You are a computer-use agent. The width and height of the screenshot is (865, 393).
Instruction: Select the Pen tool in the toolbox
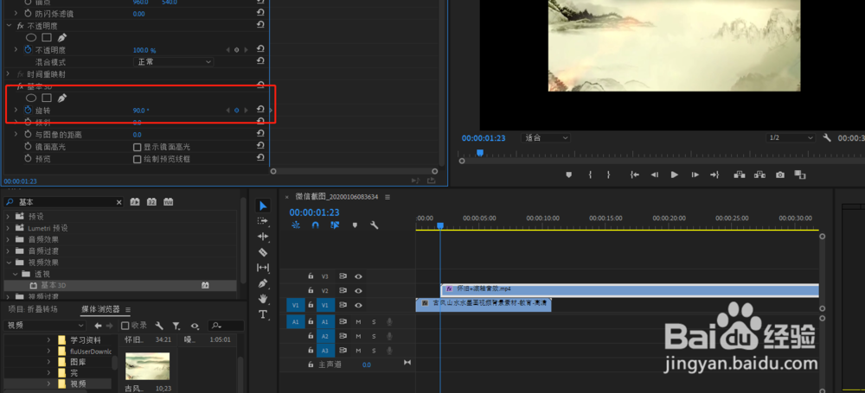click(x=263, y=282)
